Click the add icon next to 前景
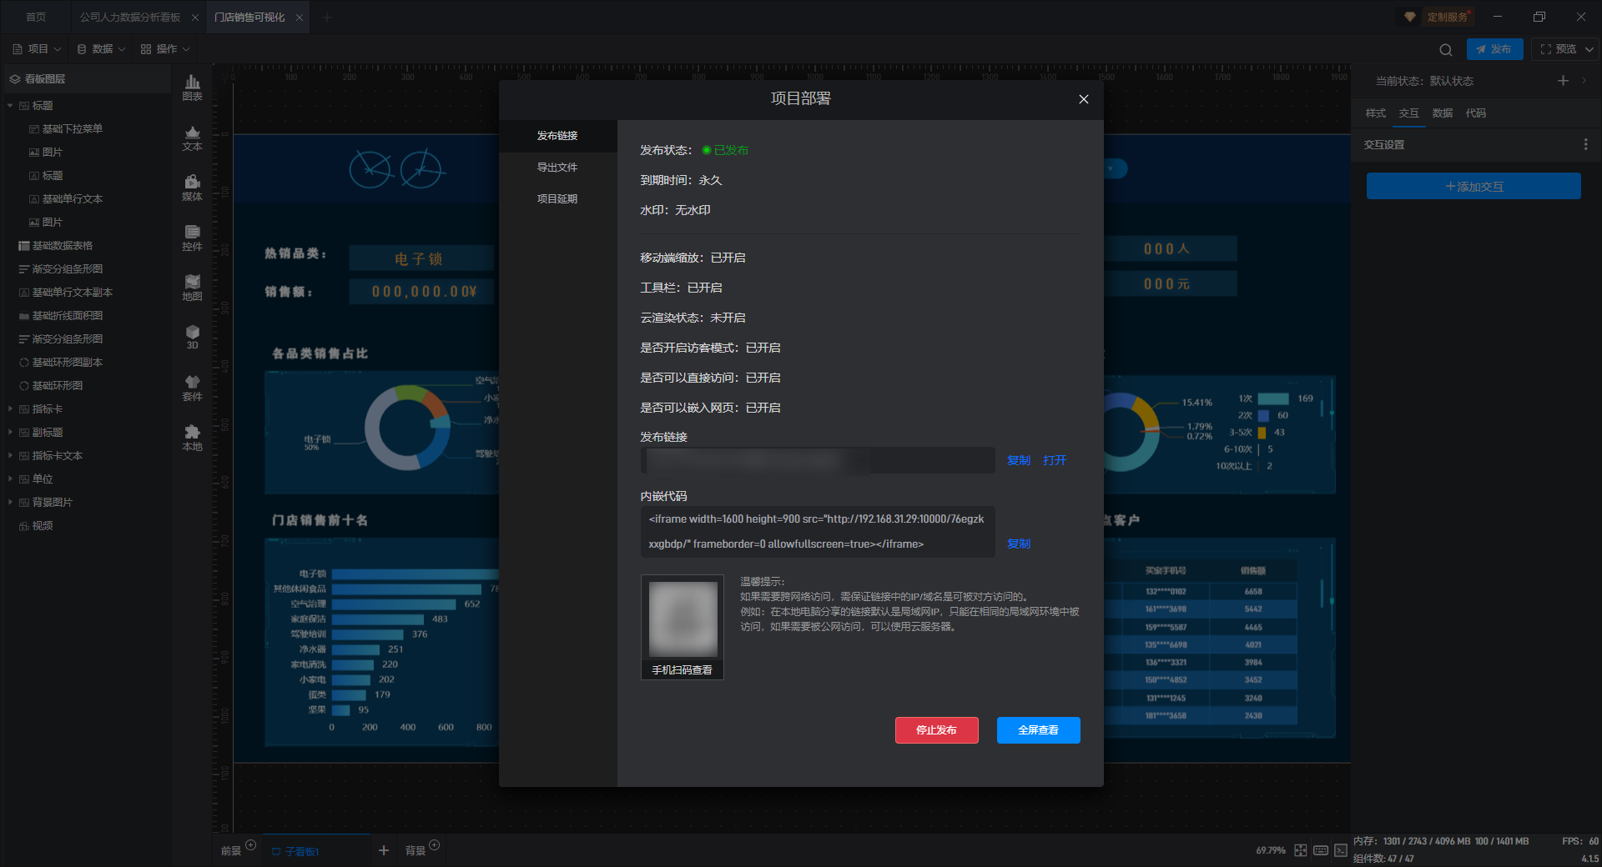Image resolution: width=1602 pixels, height=867 pixels. (250, 845)
